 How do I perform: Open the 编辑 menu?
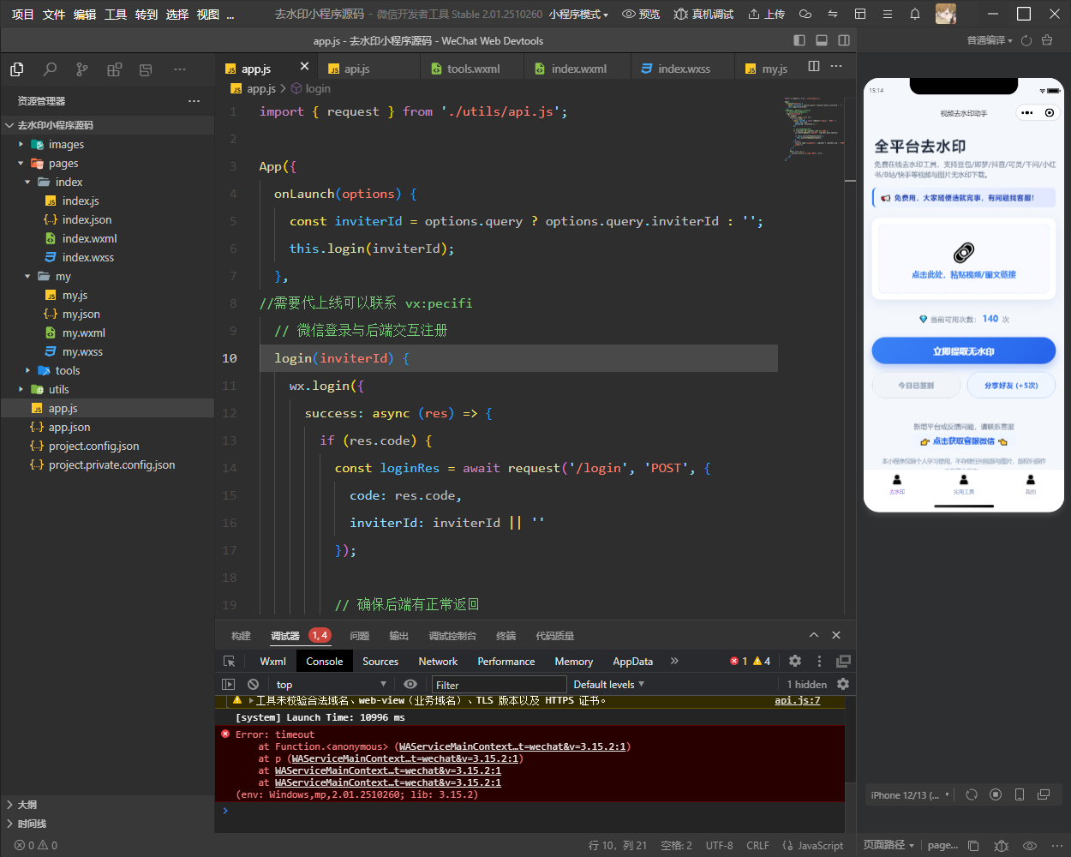85,15
